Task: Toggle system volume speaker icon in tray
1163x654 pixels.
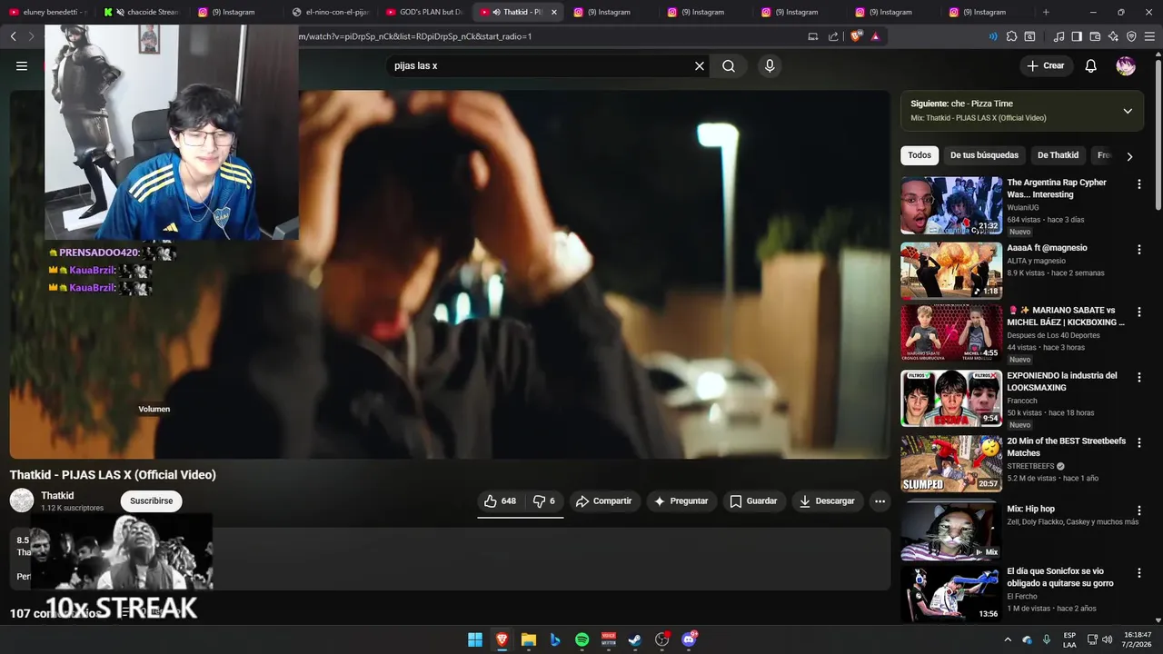Action: click(1107, 639)
